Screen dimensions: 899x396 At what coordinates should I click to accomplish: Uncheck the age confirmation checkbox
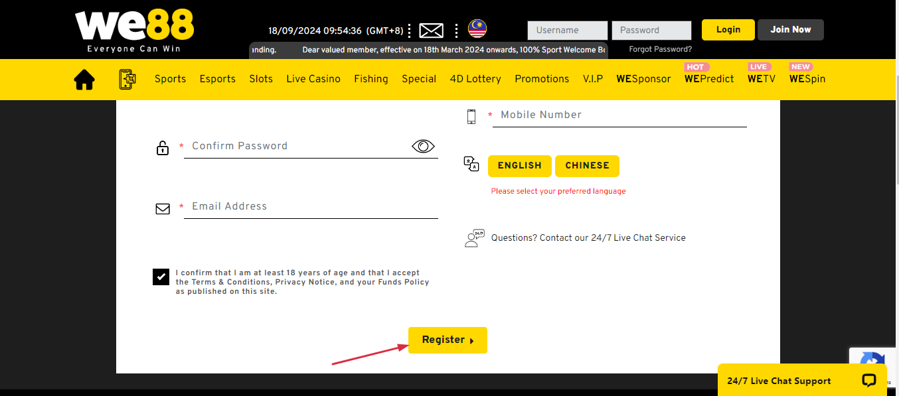(161, 277)
